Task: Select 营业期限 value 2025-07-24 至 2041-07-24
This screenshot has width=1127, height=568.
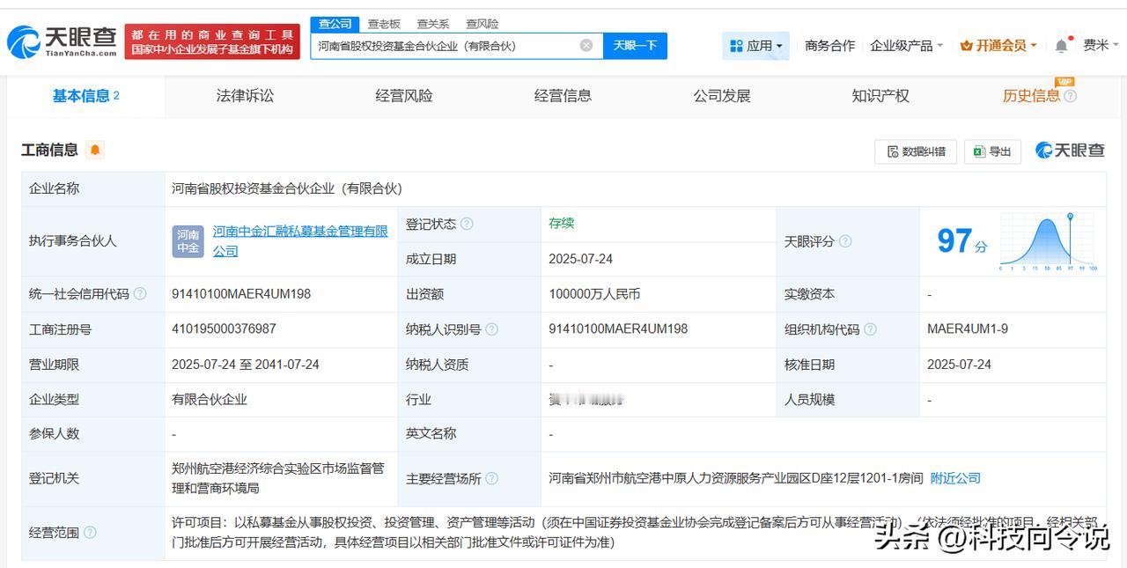Action: pyautogui.click(x=246, y=365)
